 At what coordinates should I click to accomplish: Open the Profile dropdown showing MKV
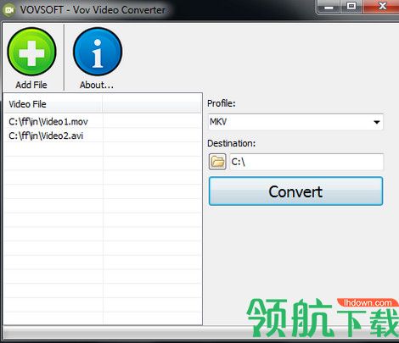coord(295,122)
